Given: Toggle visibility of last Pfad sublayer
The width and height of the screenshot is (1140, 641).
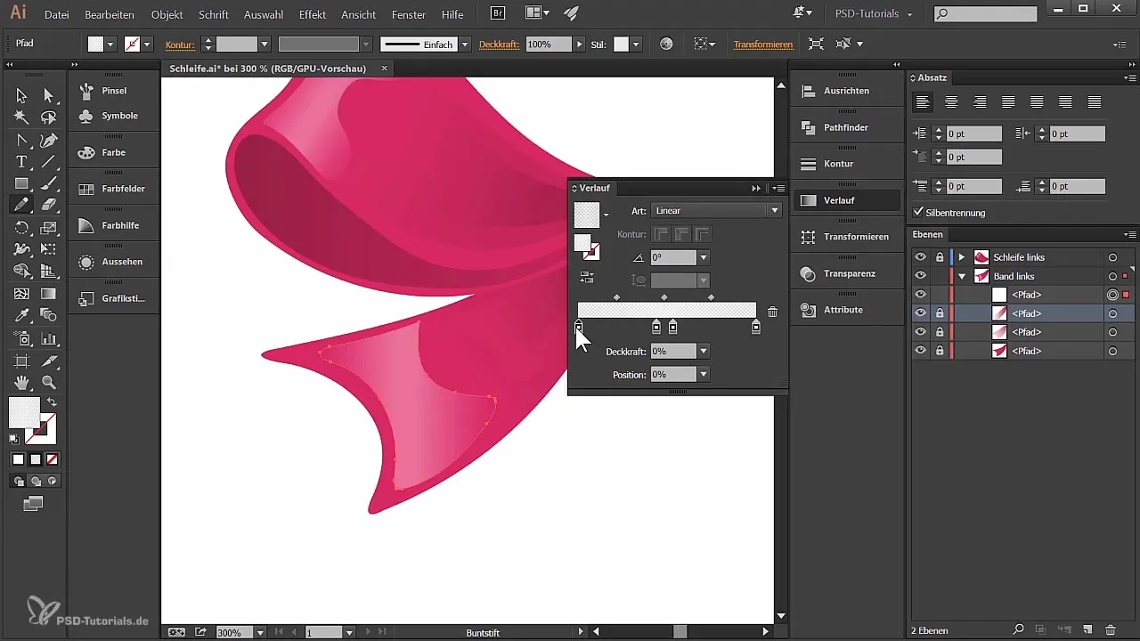Looking at the screenshot, I should pos(921,351).
